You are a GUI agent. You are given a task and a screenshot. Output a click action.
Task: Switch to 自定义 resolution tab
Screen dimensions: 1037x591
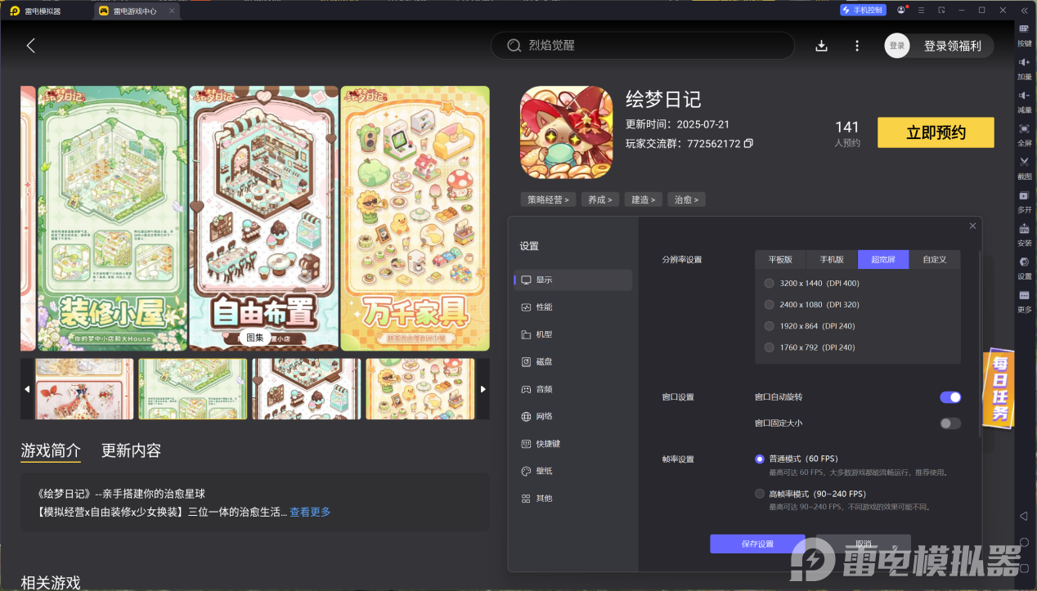point(935,260)
